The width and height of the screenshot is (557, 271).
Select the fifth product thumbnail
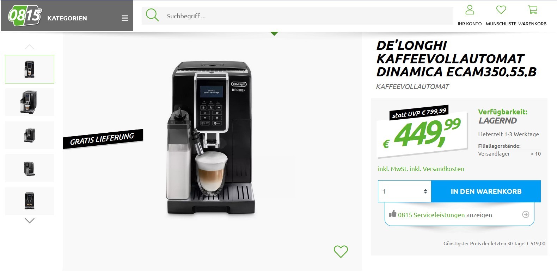coord(30,201)
